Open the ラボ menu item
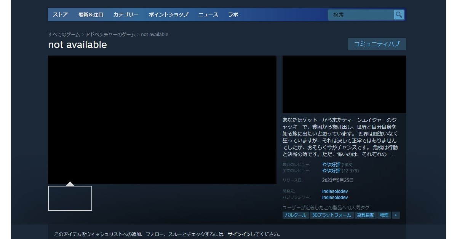 pos(233,15)
